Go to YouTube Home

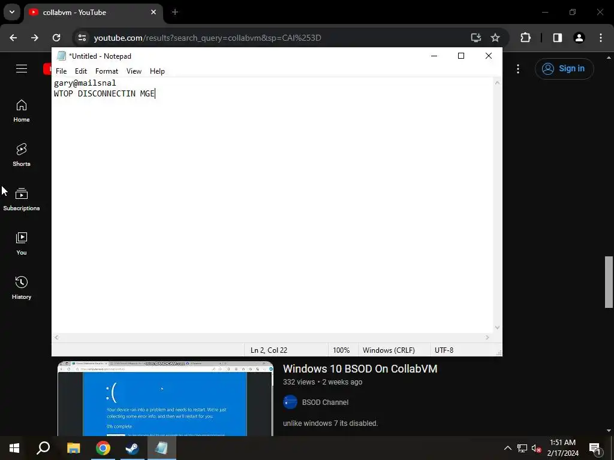(x=22, y=111)
